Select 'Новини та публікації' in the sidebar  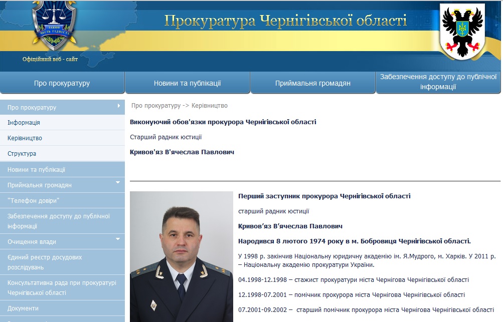pyautogui.click(x=62, y=169)
